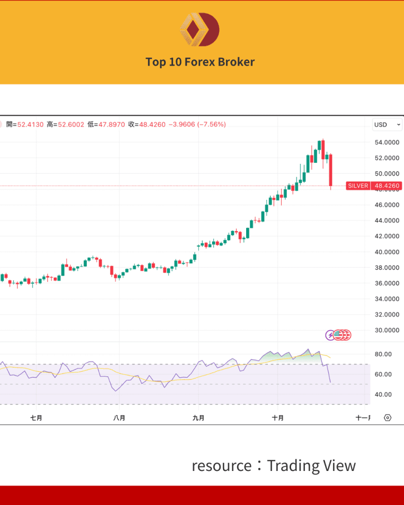Click the Top 10 Forex Broker heading
404x505 pixels.
(200, 62)
